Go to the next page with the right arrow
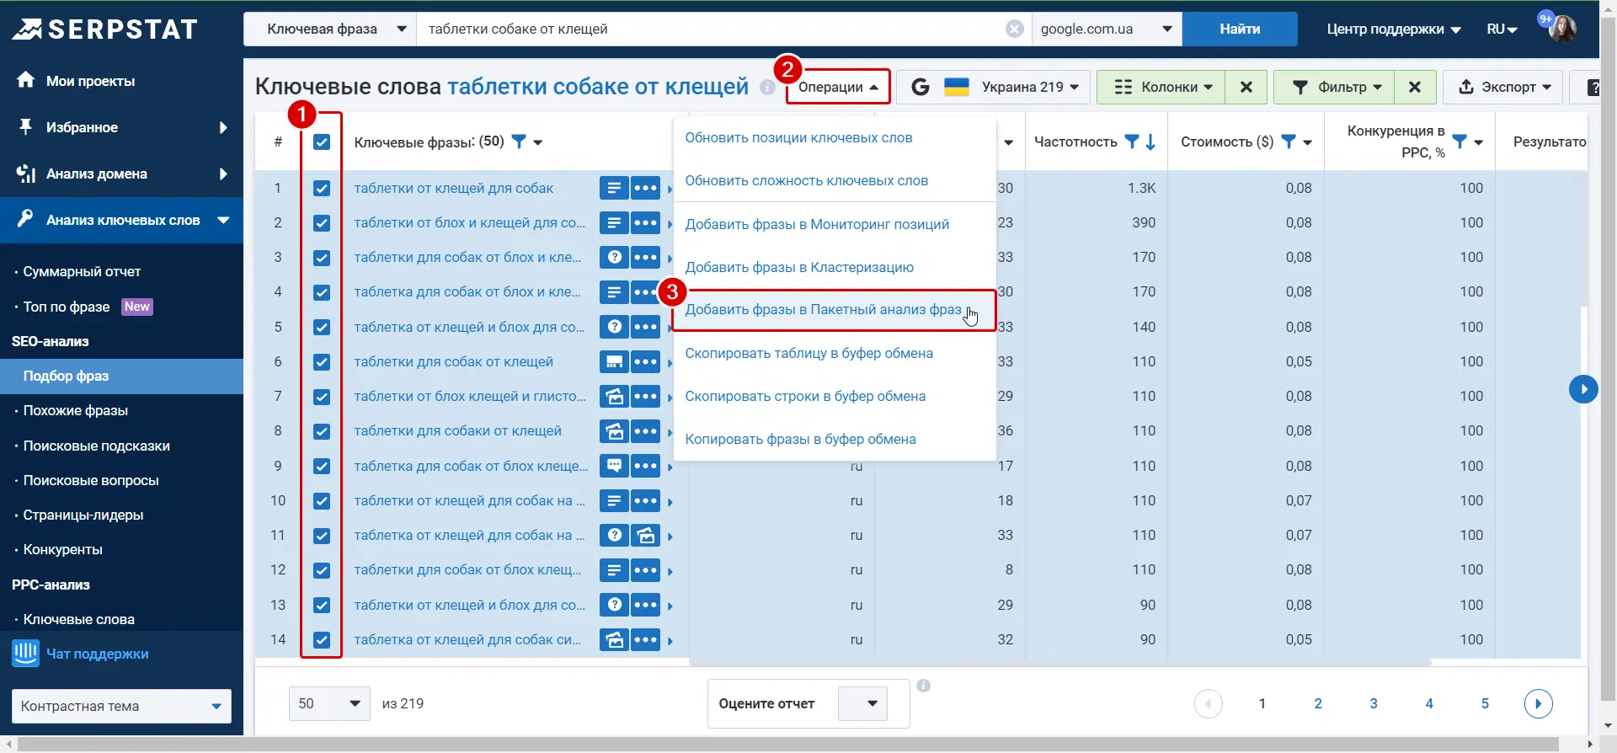The height and width of the screenshot is (753, 1617). [x=1538, y=703]
